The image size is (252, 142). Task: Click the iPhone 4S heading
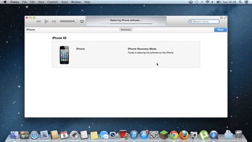59,38
